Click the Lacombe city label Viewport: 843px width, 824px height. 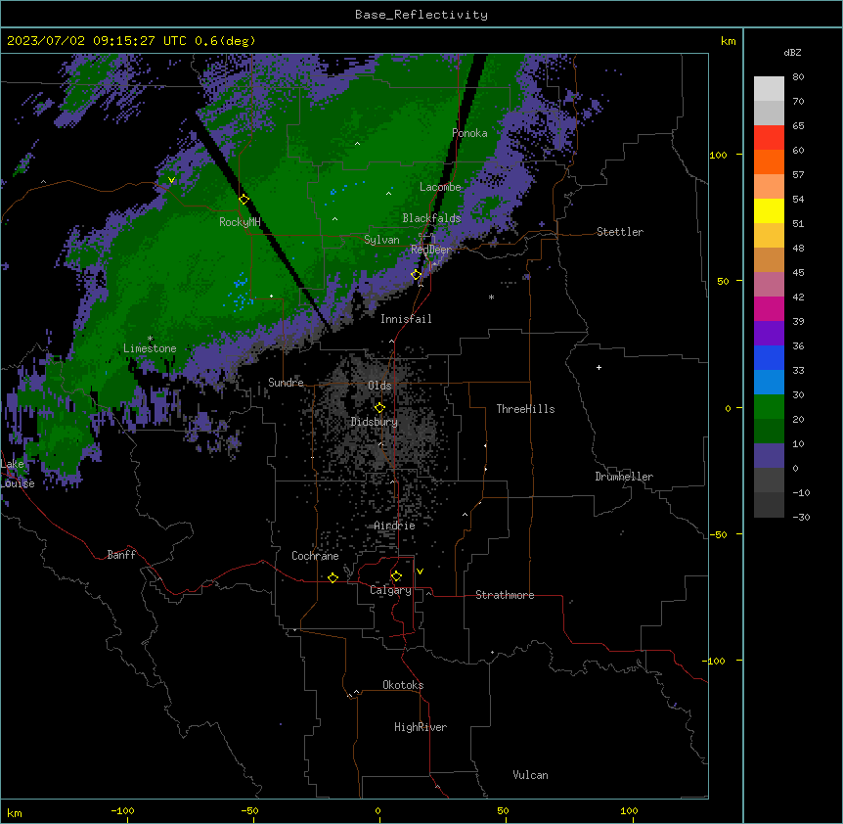point(440,187)
